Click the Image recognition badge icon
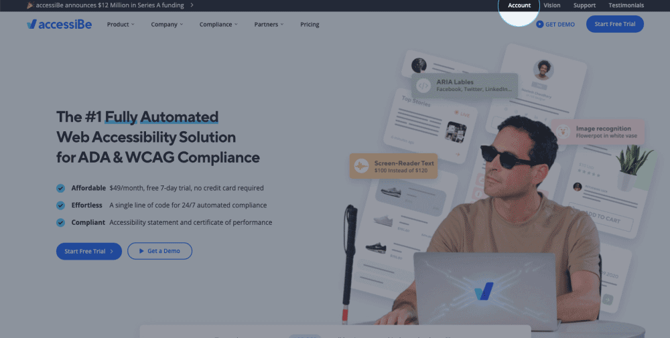670x338 pixels. coord(563,131)
